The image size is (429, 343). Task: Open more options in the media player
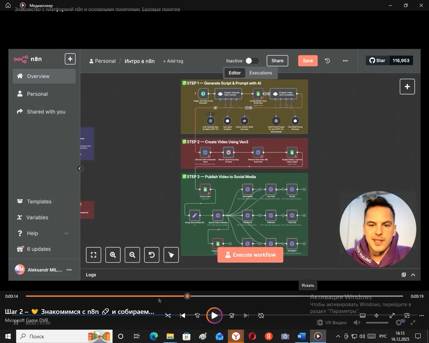click(x=422, y=316)
